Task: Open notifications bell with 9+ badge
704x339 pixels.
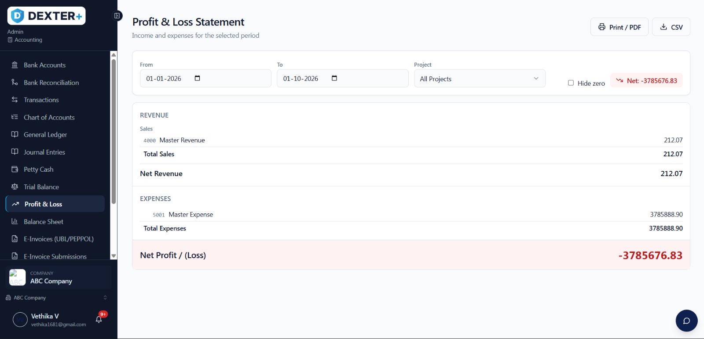Action: [x=99, y=319]
